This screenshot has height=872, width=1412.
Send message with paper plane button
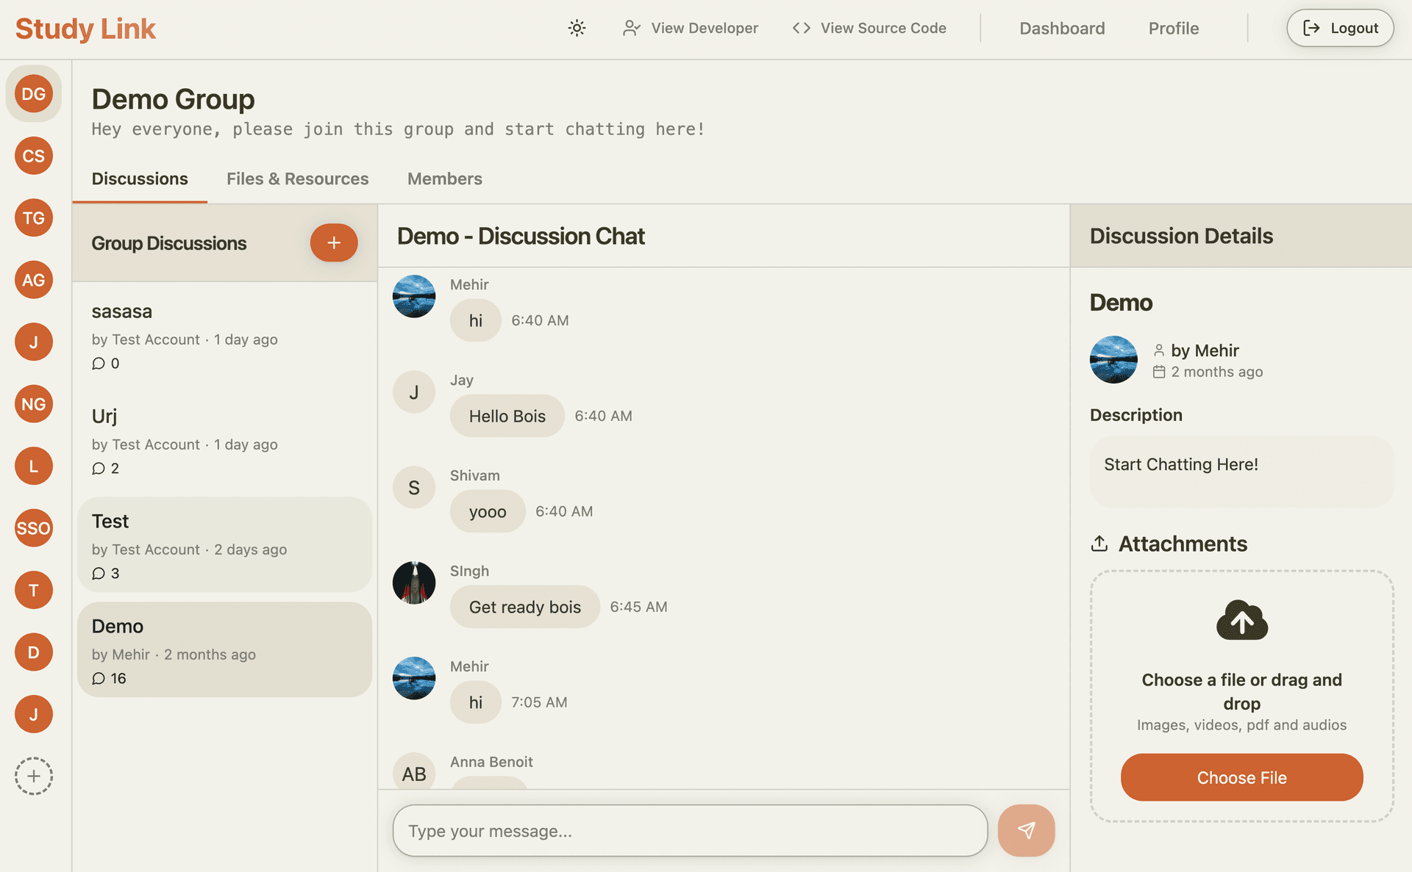(1026, 830)
